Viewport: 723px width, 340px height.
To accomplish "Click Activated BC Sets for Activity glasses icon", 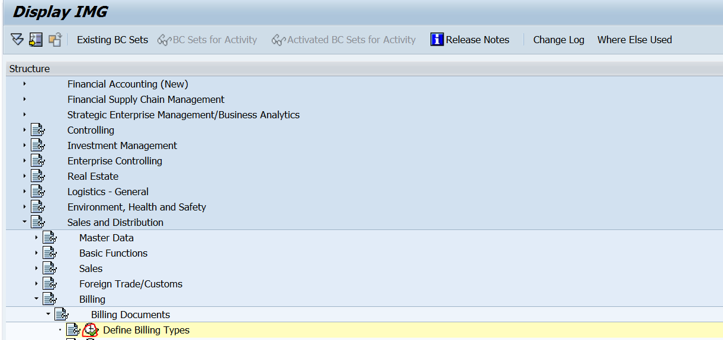I will (278, 40).
